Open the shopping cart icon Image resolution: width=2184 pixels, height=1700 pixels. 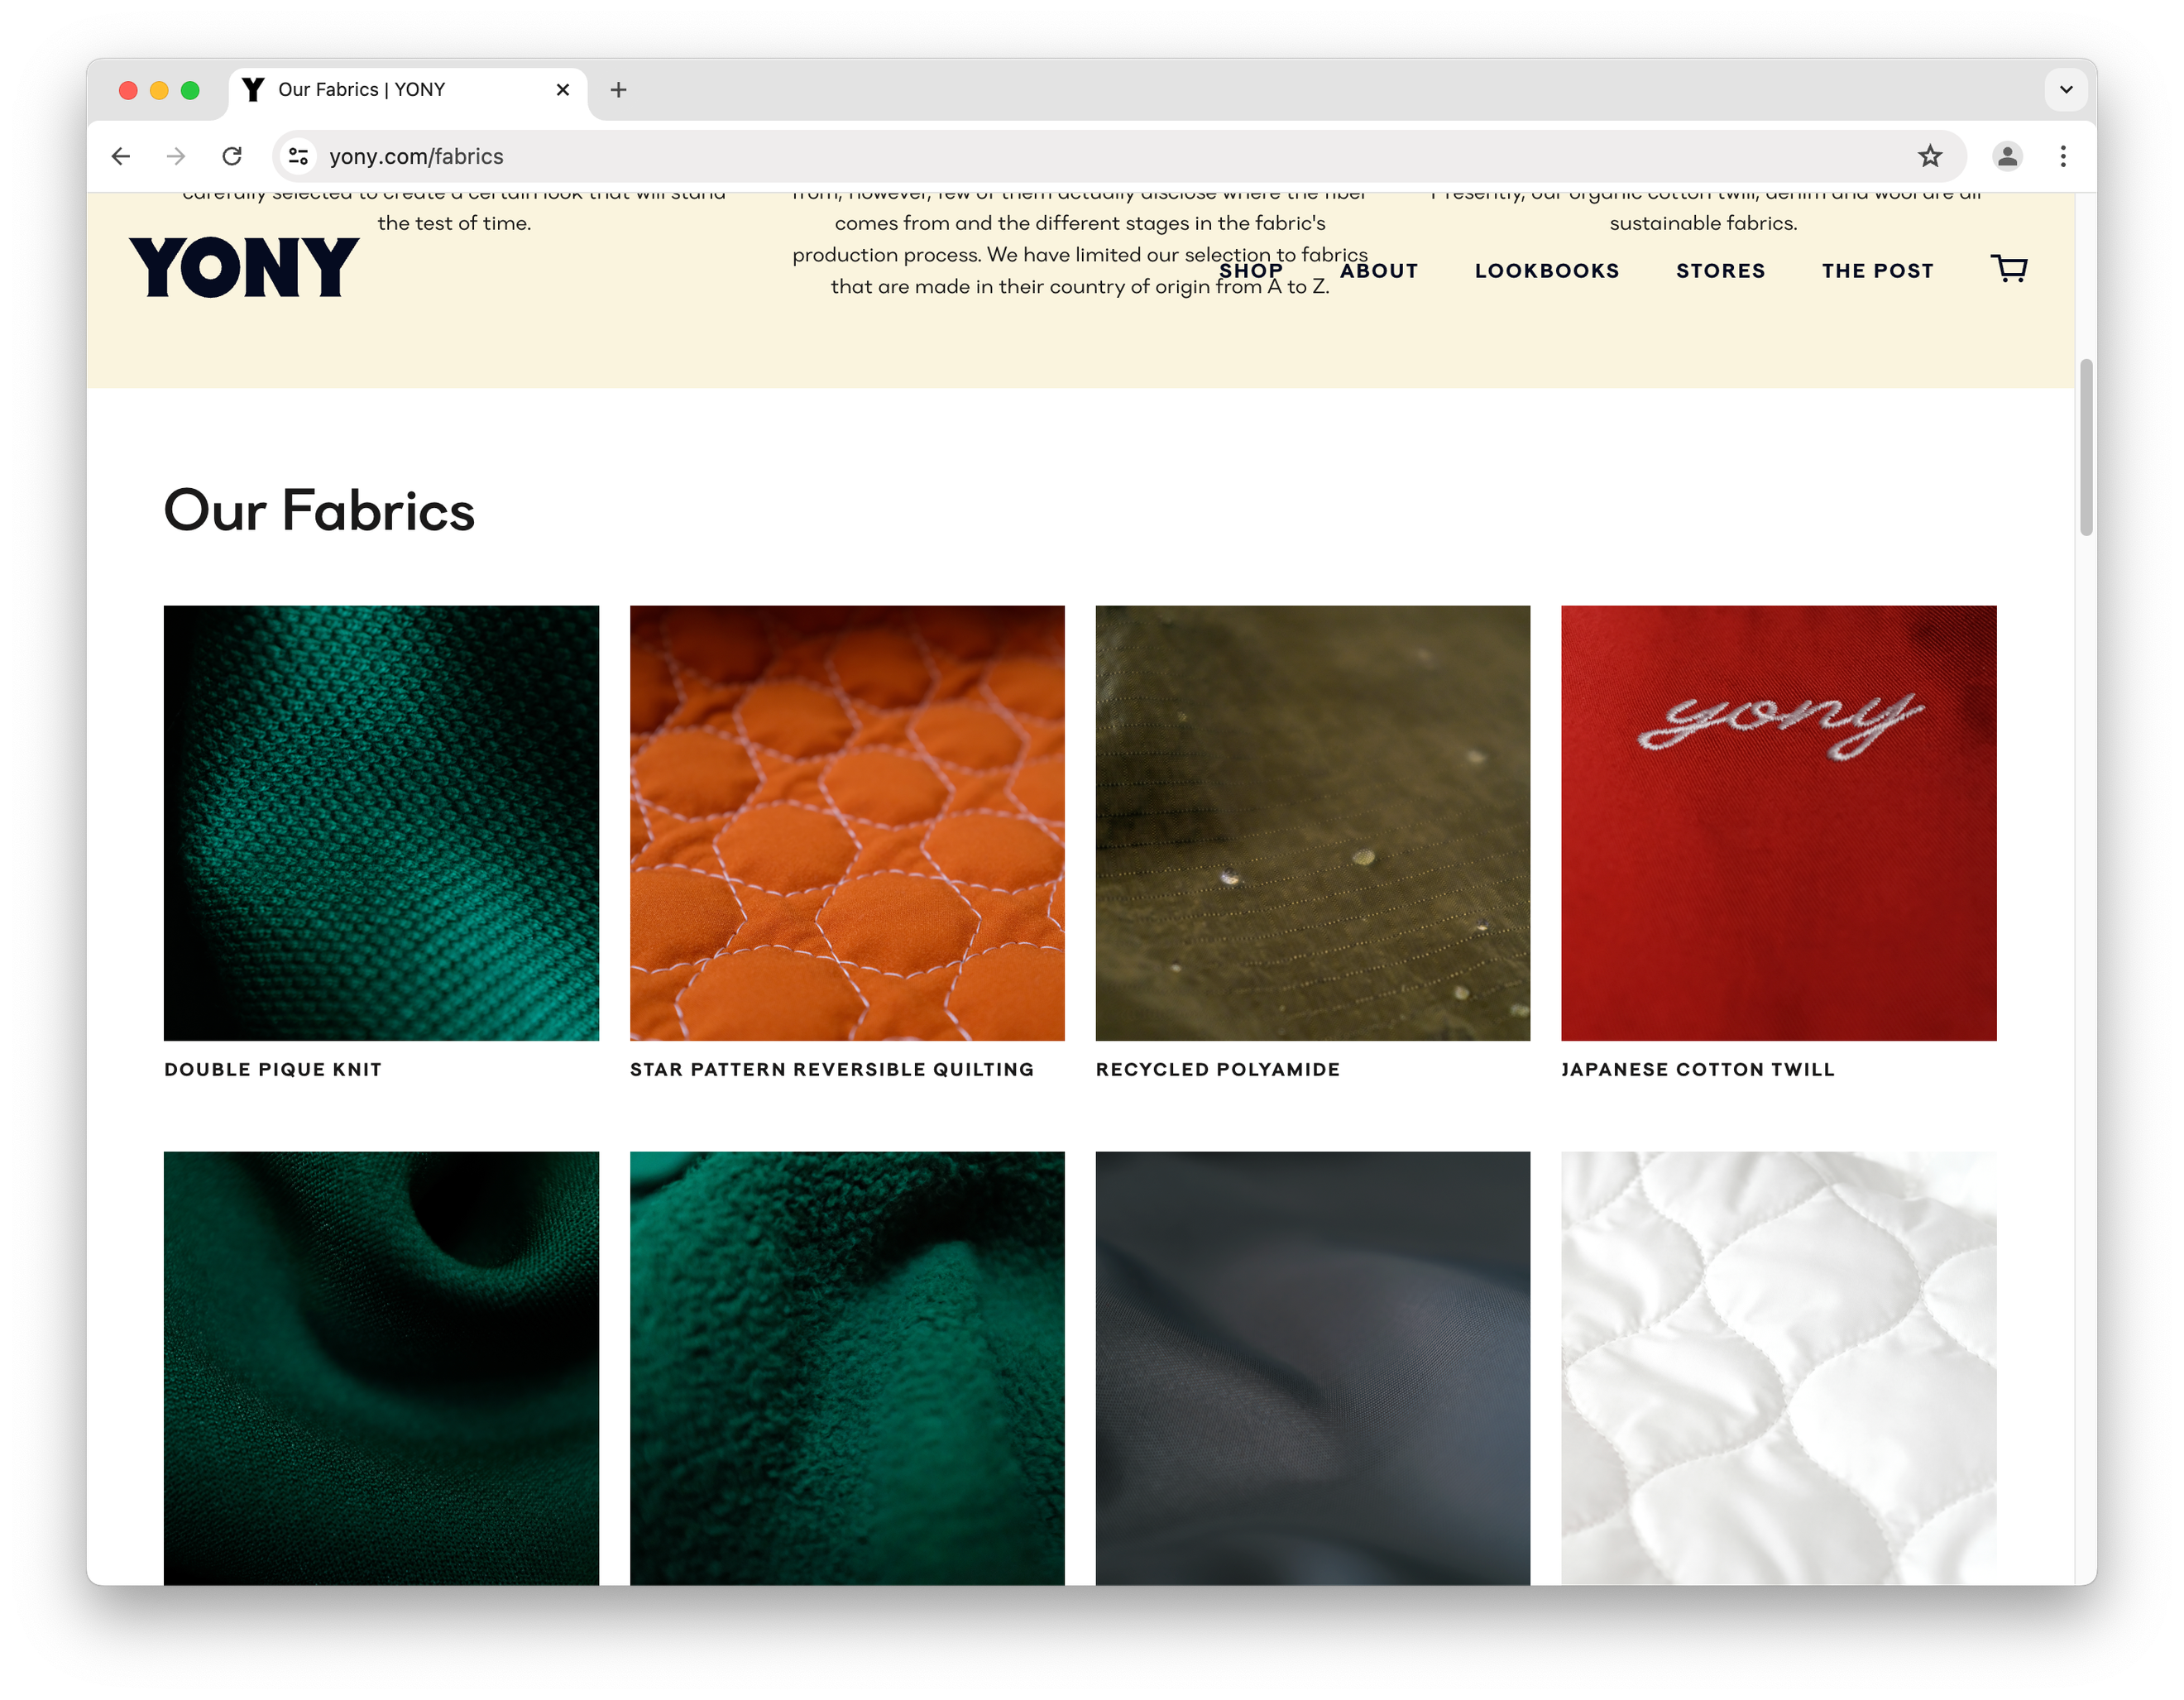pyautogui.click(x=2008, y=269)
